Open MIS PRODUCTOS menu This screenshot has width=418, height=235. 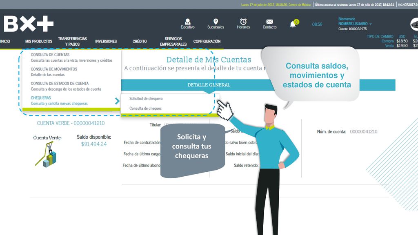(39, 41)
